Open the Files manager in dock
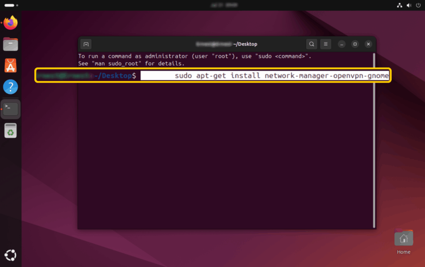Viewport: 425px width, 267px height. pos(10,44)
